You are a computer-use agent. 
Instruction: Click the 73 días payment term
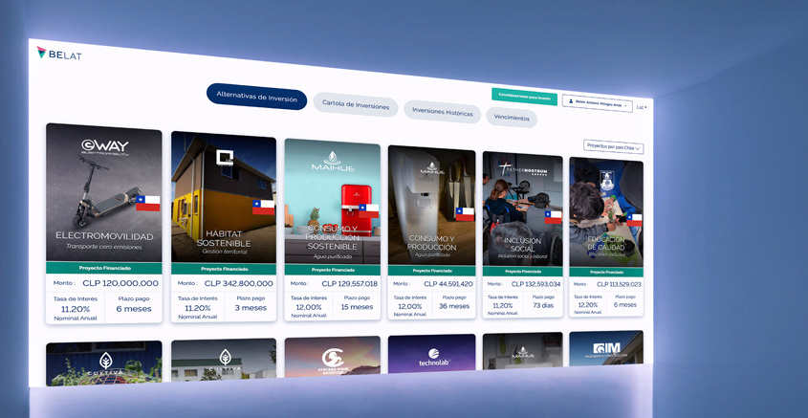(x=544, y=306)
